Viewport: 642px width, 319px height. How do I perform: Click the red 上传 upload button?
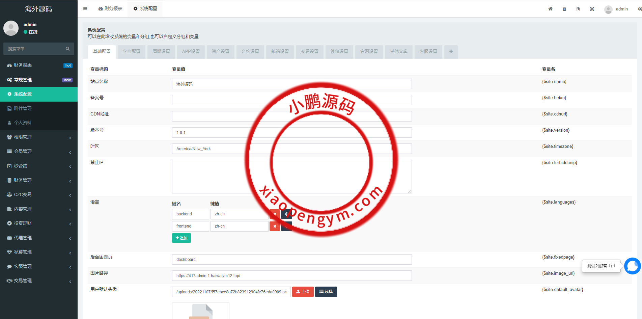pos(303,292)
